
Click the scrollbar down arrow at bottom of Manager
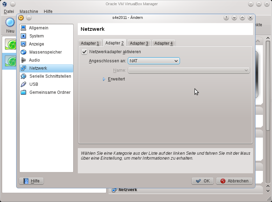pyautogui.click(x=268, y=191)
